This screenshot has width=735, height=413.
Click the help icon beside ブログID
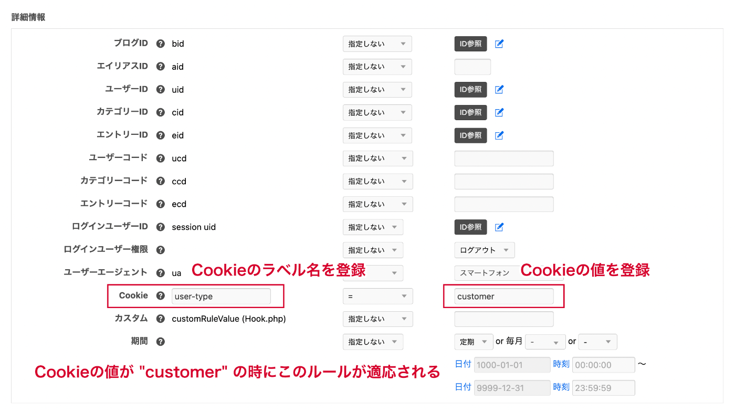pos(161,44)
